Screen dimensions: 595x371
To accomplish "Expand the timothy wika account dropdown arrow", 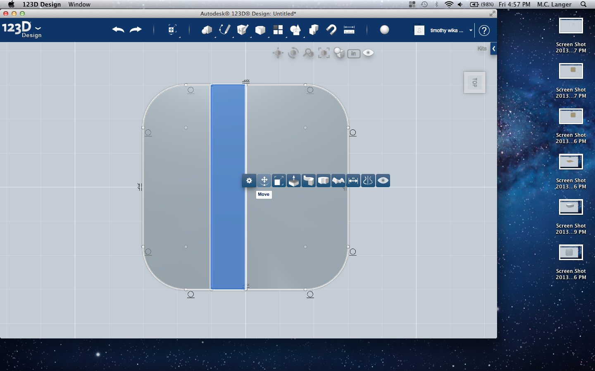I will pos(471,30).
